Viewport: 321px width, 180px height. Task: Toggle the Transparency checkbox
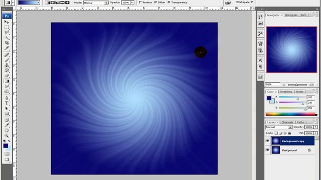(169, 2)
